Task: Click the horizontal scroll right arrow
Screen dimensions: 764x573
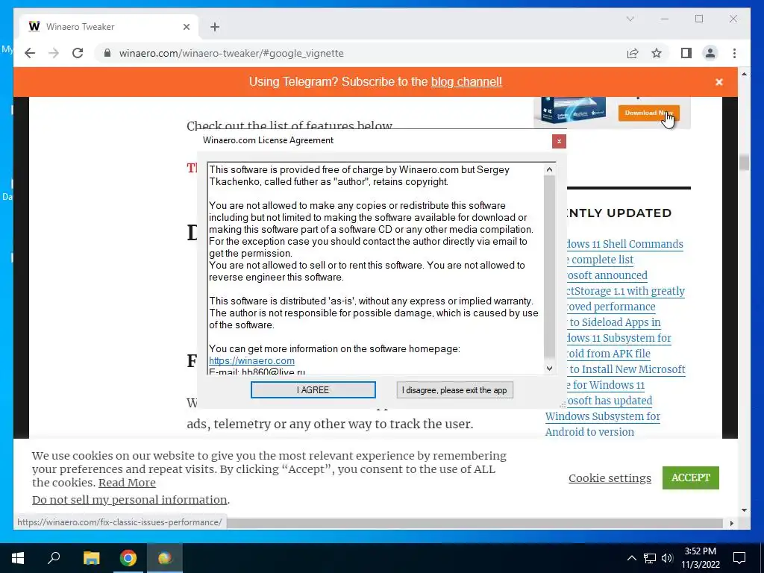Action: point(731,523)
